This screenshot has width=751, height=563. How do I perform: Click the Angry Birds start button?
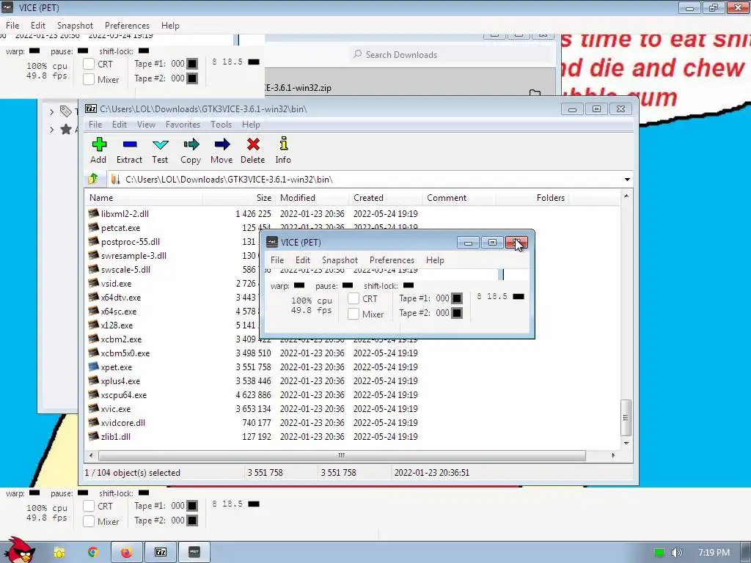click(19, 550)
